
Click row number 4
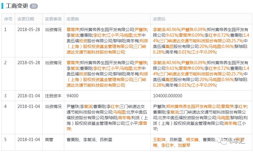click(x=5, y=106)
